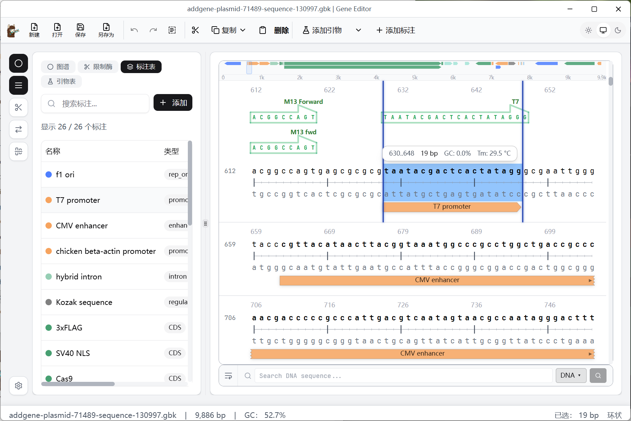Screen dimensions: 631x421
Task: Click the swap arrows sidebar icon
Action: click(x=19, y=129)
